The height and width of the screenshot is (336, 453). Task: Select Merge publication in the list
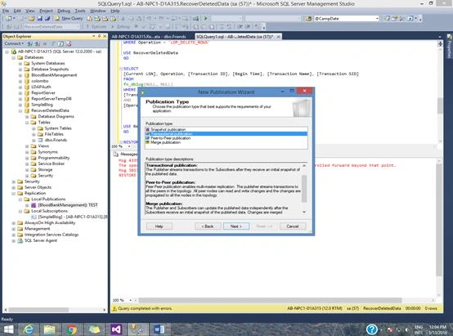click(165, 142)
